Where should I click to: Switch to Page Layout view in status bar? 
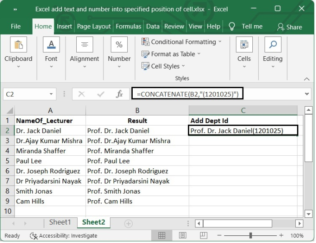click(x=183, y=235)
